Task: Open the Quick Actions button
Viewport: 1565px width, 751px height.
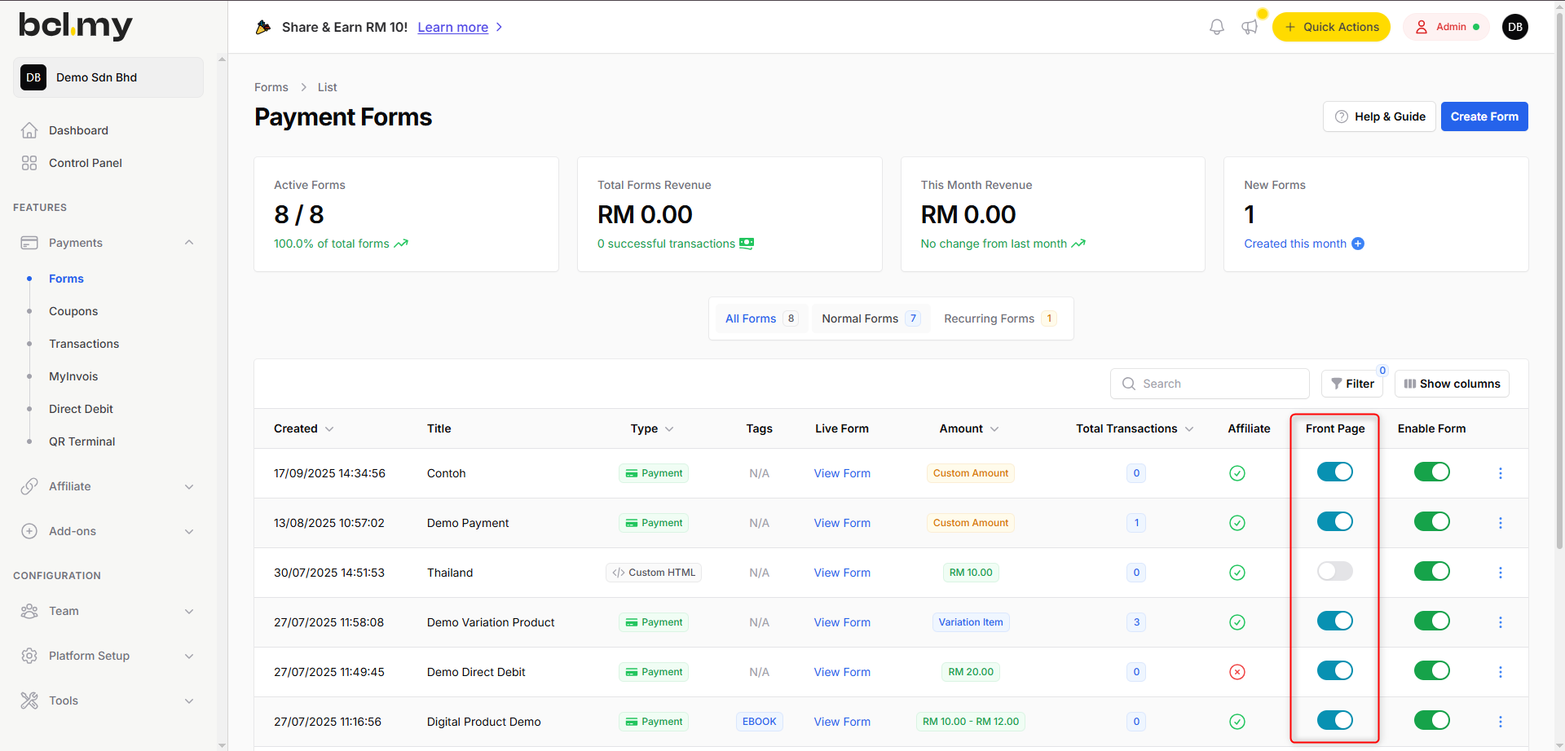Action: point(1331,27)
